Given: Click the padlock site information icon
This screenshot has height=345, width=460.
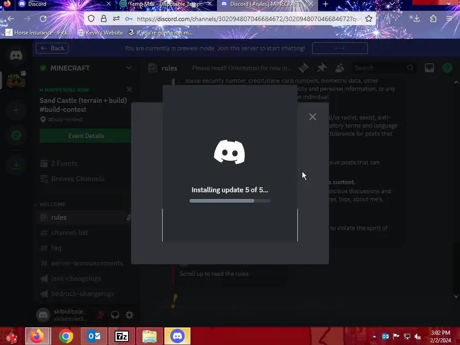Looking at the screenshot, I should pos(104,19).
